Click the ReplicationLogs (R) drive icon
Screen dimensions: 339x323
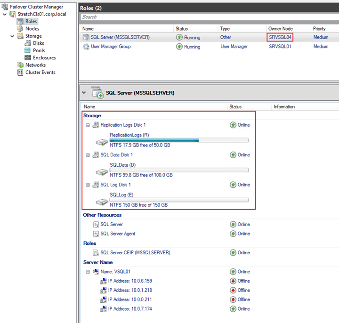[x=102, y=142]
